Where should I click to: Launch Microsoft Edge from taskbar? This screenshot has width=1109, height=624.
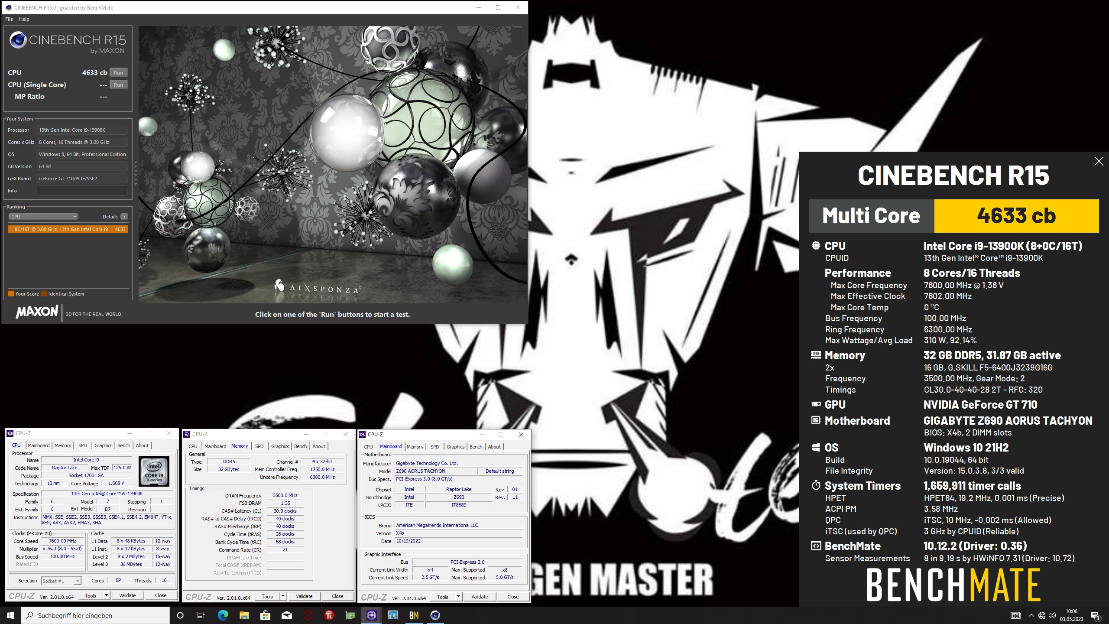[223, 615]
